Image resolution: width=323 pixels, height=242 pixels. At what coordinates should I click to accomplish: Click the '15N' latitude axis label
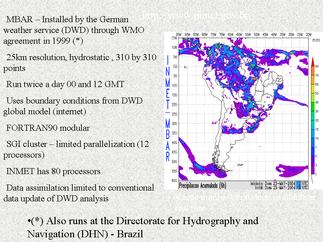(x=174, y=38)
